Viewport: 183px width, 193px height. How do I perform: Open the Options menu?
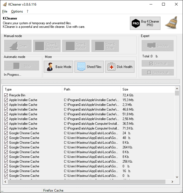17,11
